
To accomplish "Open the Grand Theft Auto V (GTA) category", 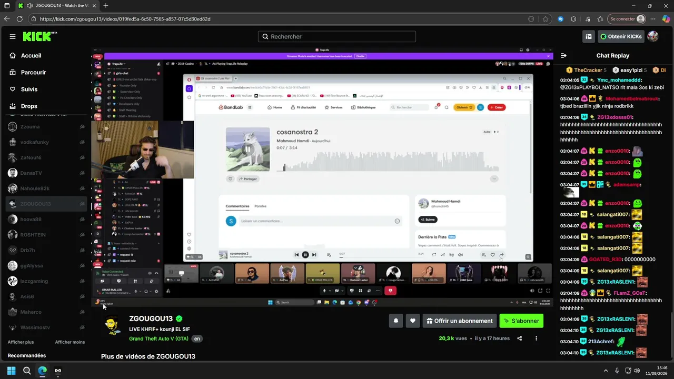I will [158, 338].
